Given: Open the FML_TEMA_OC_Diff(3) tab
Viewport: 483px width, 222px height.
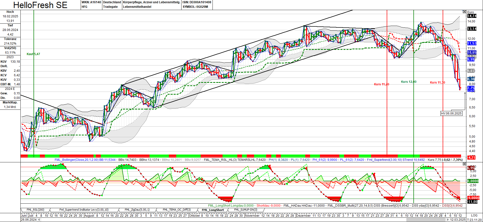Looking at the screenshot, I should pyautogui.click(x=176, y=210).
